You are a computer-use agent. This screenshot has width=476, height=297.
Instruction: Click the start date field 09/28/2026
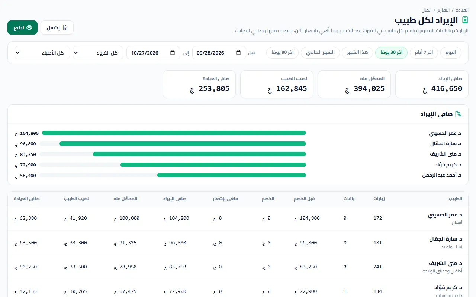point(219,53)
